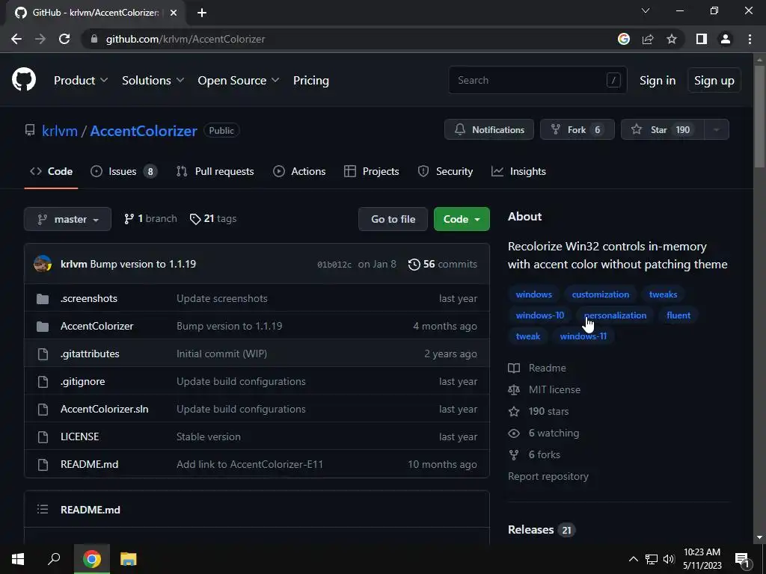Open the notification center icon

click(x=743, y=559)
